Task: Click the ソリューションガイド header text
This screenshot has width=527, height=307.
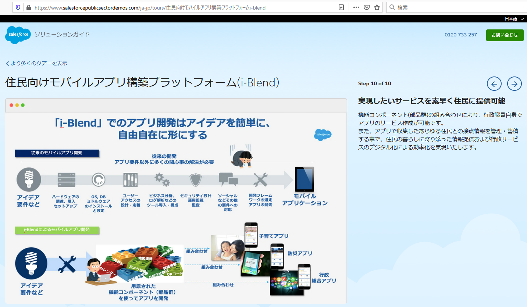Action: (61, 35)
